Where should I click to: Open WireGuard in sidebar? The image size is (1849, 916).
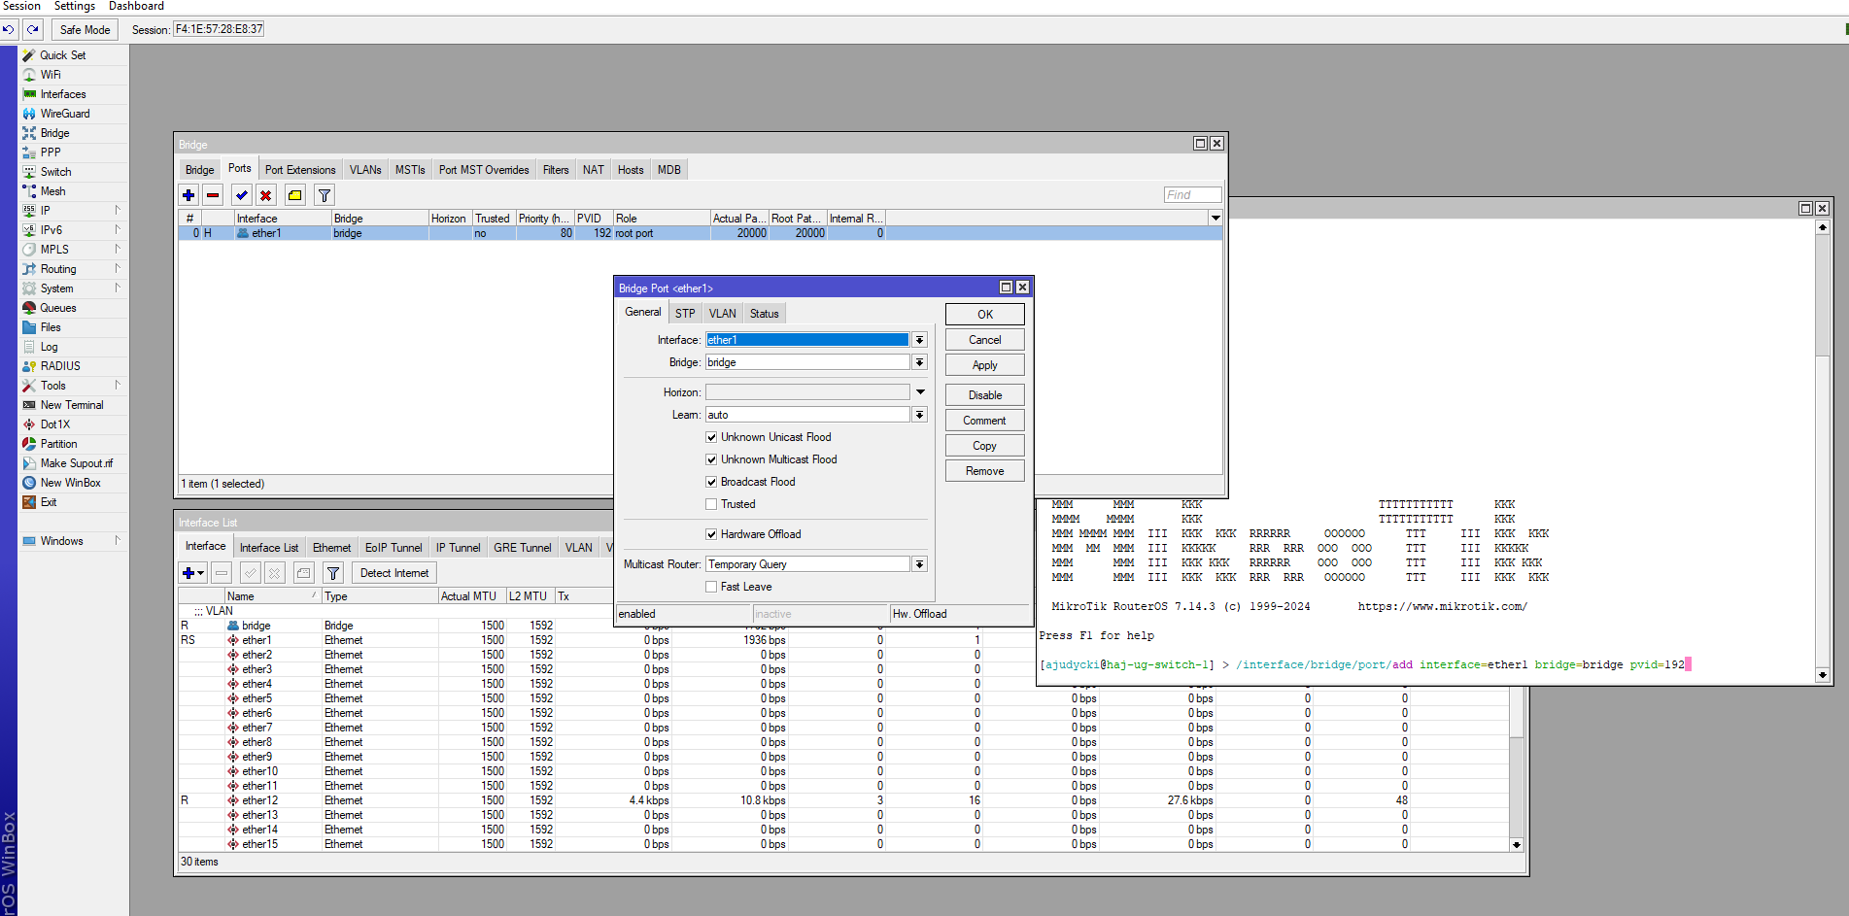point(65,114)
